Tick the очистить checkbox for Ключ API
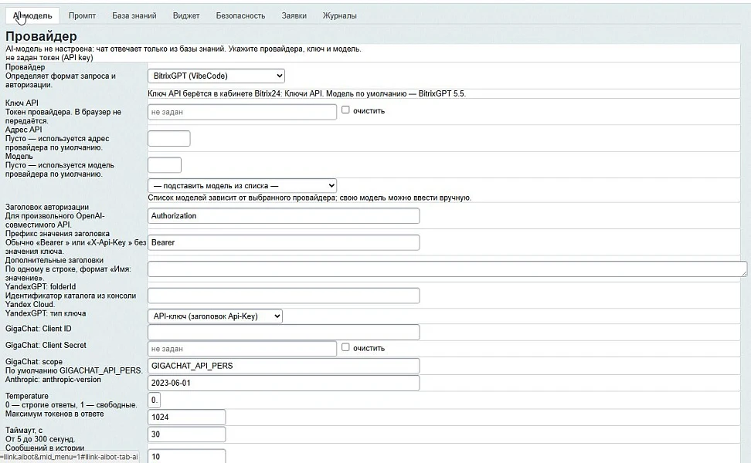 [x=345, y=110]
